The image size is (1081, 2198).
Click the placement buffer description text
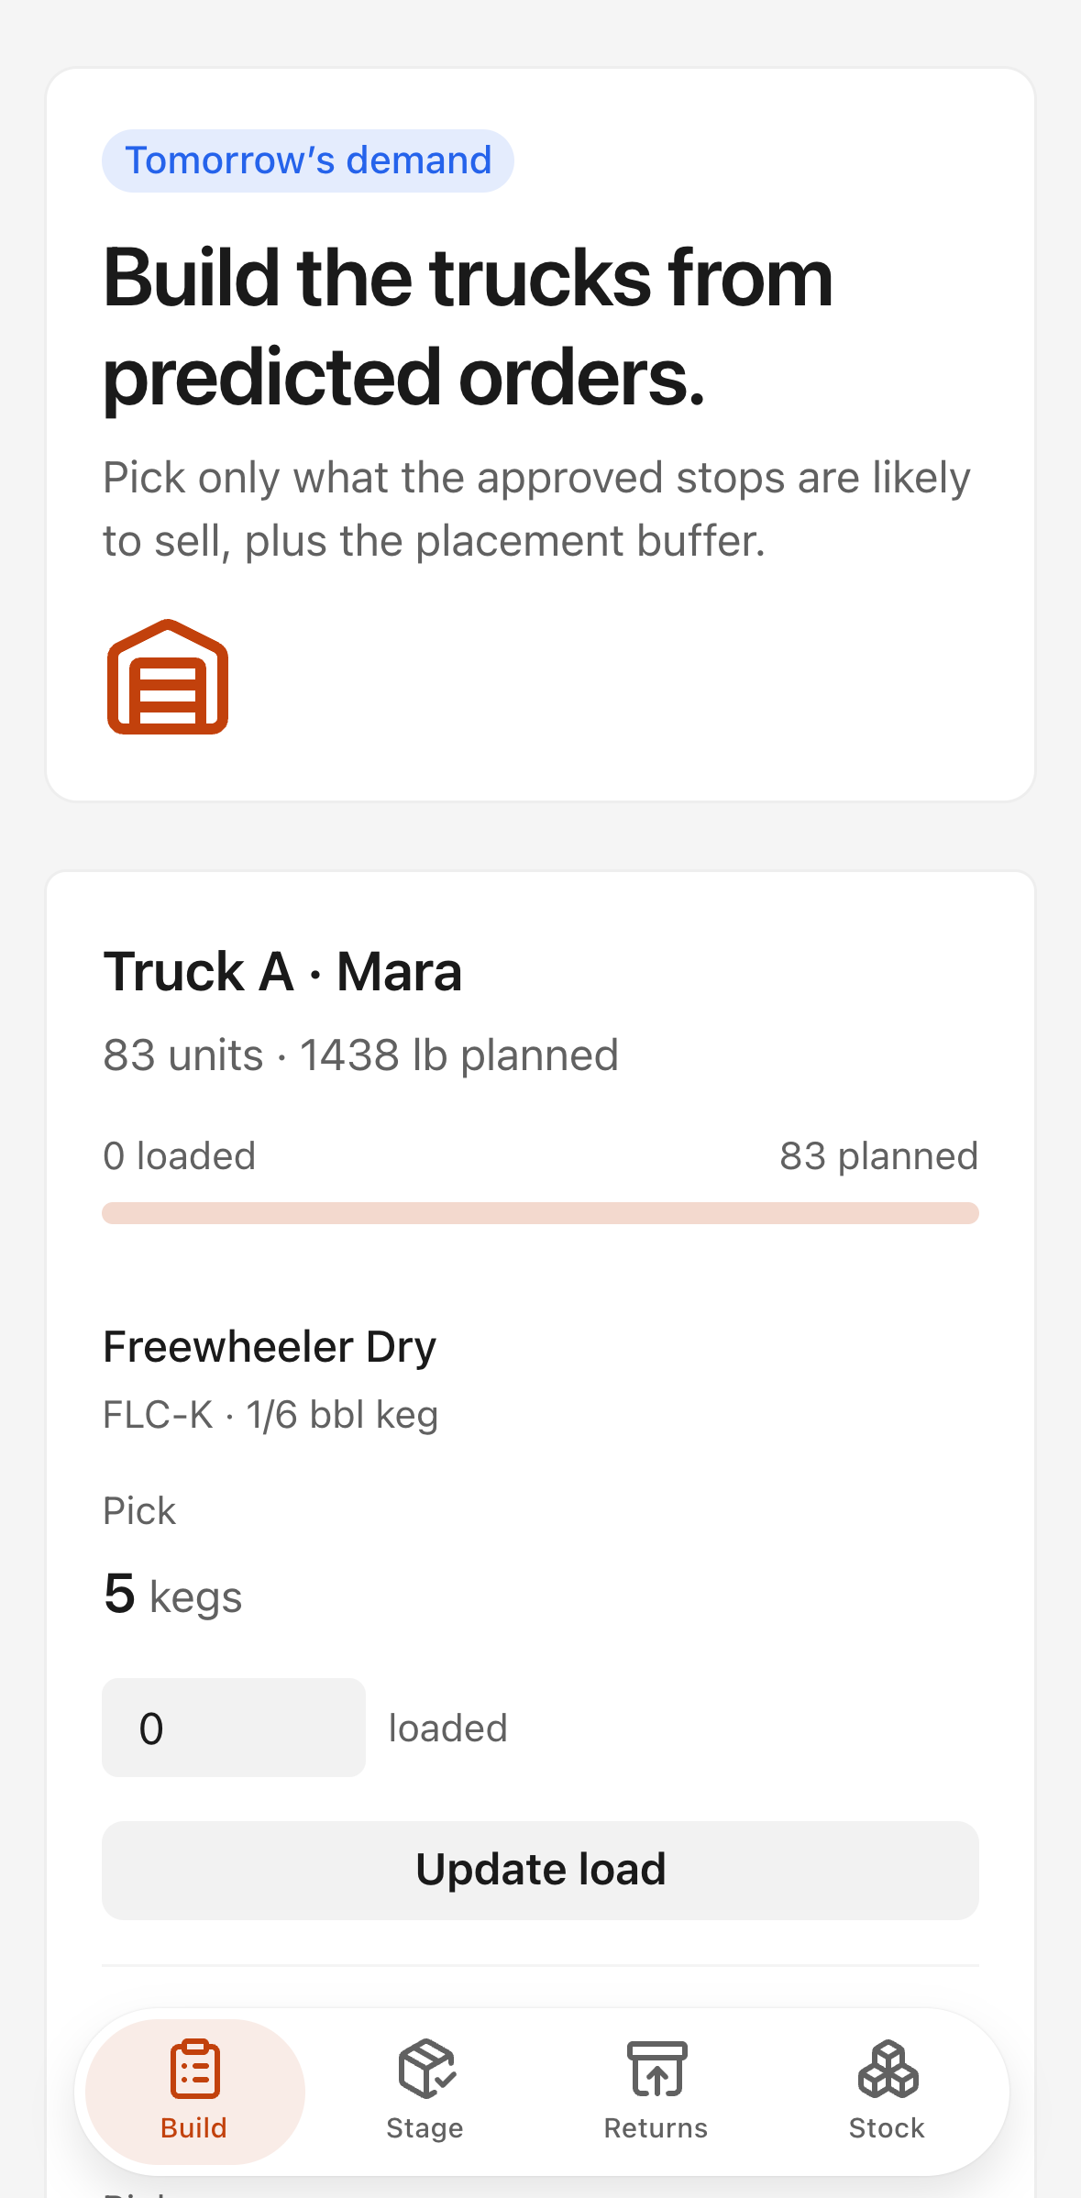point(536,509)
